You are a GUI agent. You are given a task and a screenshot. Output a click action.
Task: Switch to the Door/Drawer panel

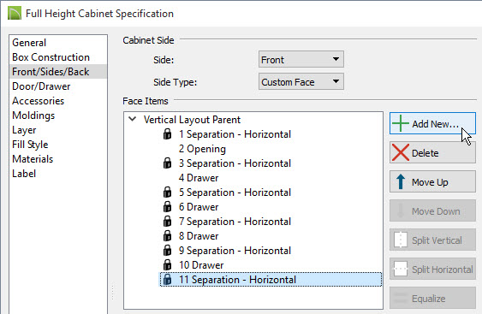[x=41, y=86]
